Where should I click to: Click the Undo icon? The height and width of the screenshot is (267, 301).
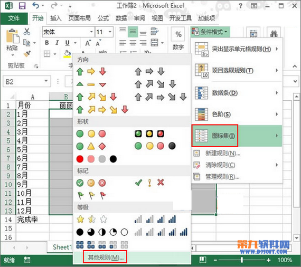36,5
